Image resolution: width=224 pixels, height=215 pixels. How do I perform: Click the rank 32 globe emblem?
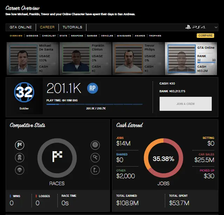point(24,92)
